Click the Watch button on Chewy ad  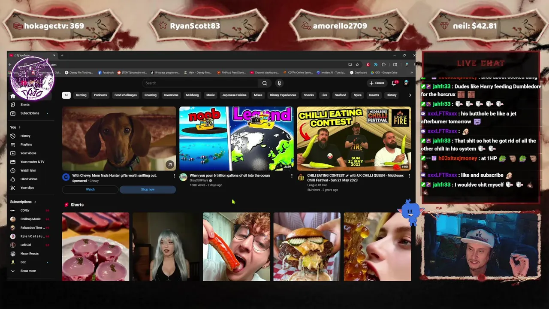point(90,189)
